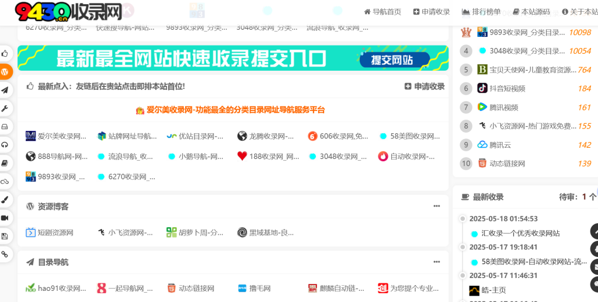Image resolution: width=598 pixels, height=302 pixels.
Task: Open the 小鹅导航 link
Action: [x=196, y=156]
